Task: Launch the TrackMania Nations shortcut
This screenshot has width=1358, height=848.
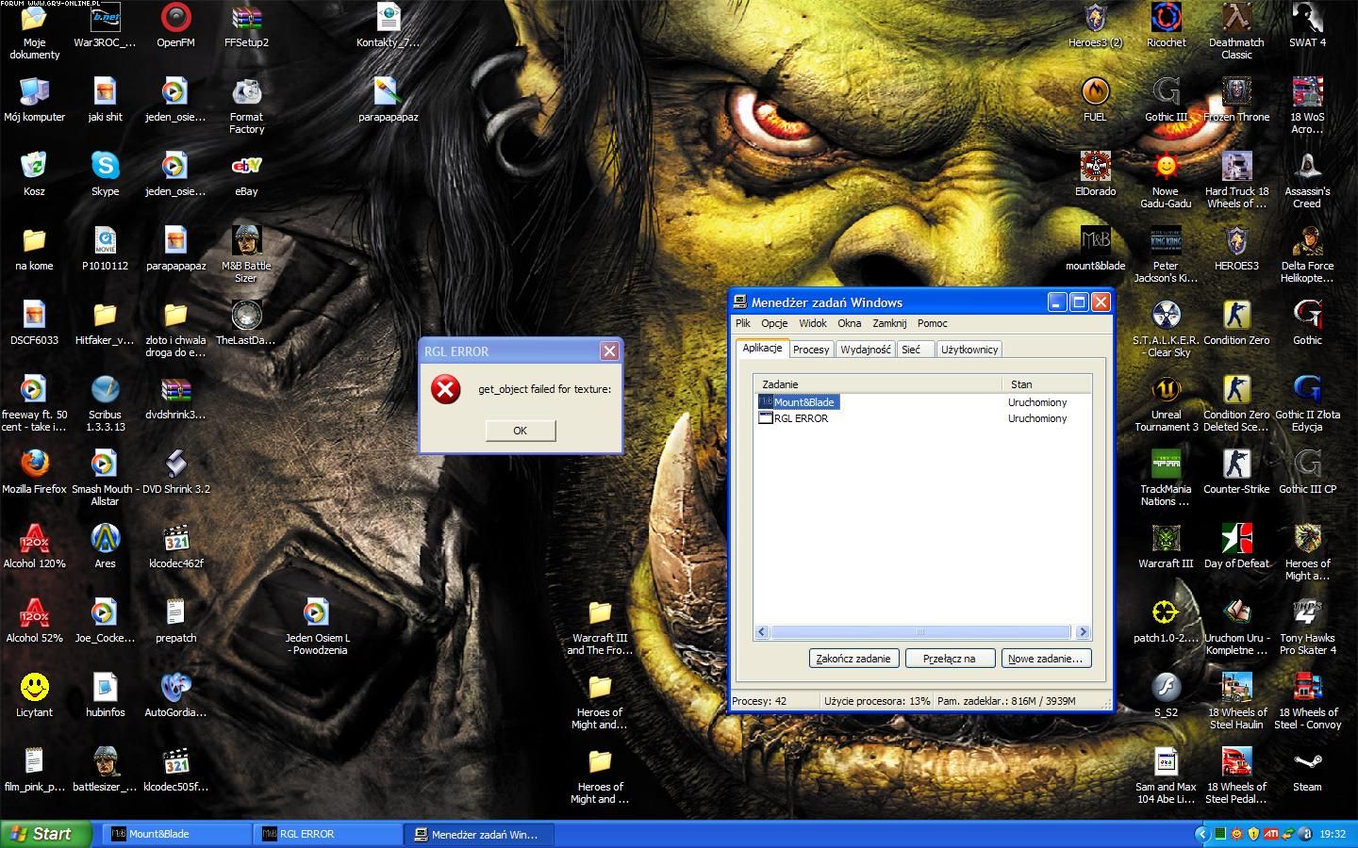Action: (1166, 478)
